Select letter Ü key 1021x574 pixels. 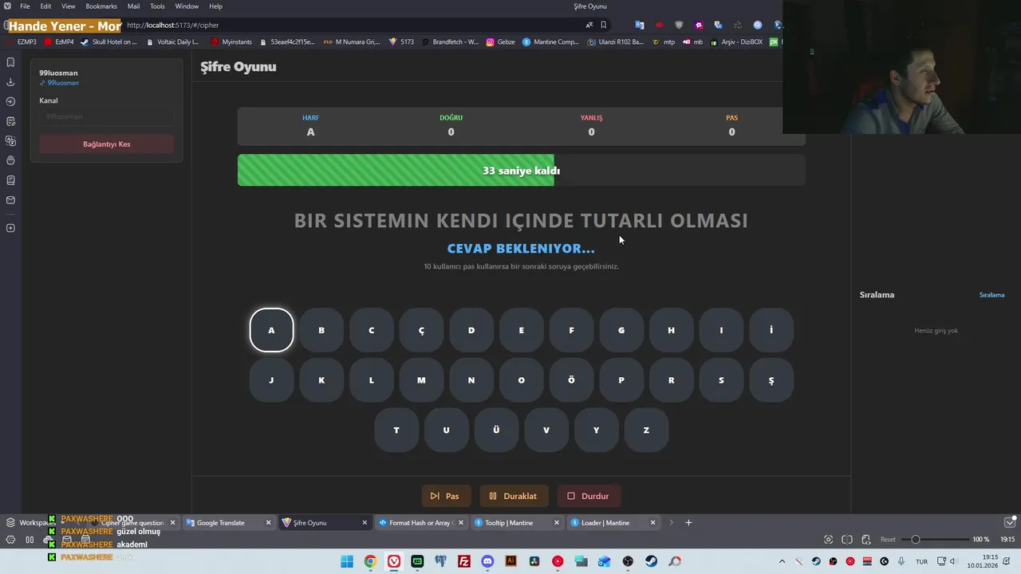click(x=496, y=431)
